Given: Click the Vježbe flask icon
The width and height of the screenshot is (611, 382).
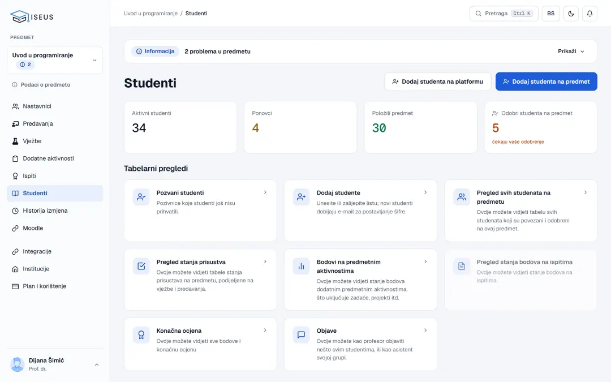Looking at the screenshot, I should coord(15,141).
